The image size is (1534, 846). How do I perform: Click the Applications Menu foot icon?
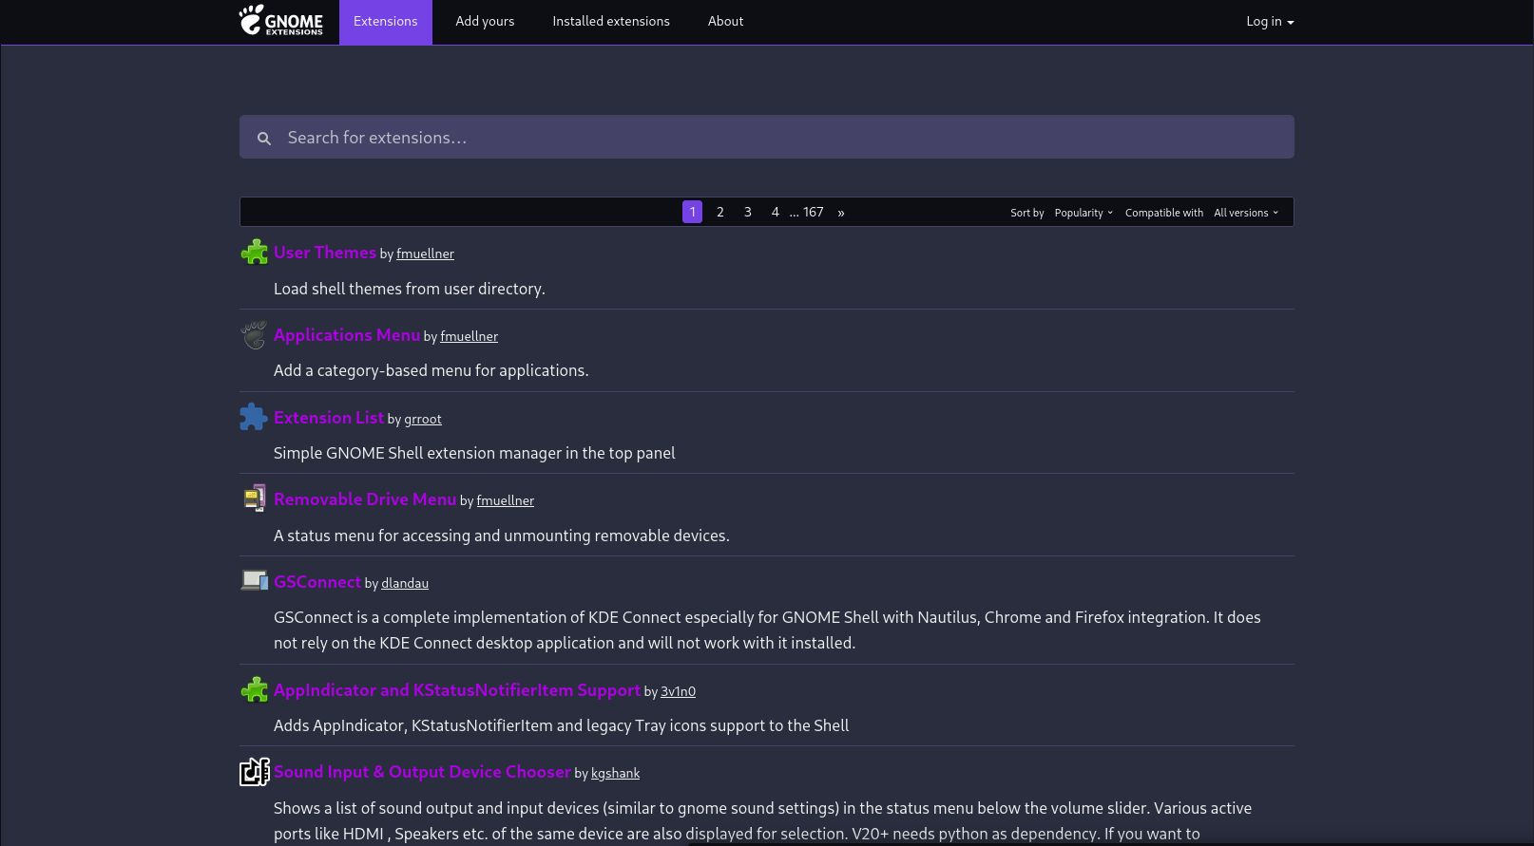tap(254, 334)
